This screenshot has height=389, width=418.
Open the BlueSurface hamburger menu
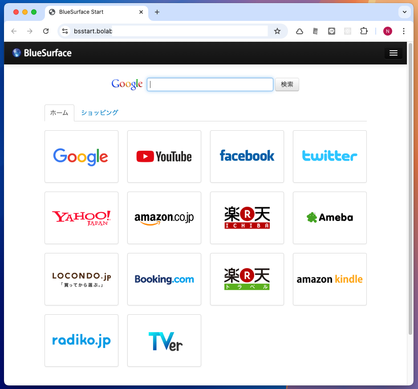pyautogui.click(x=394, y=53)
